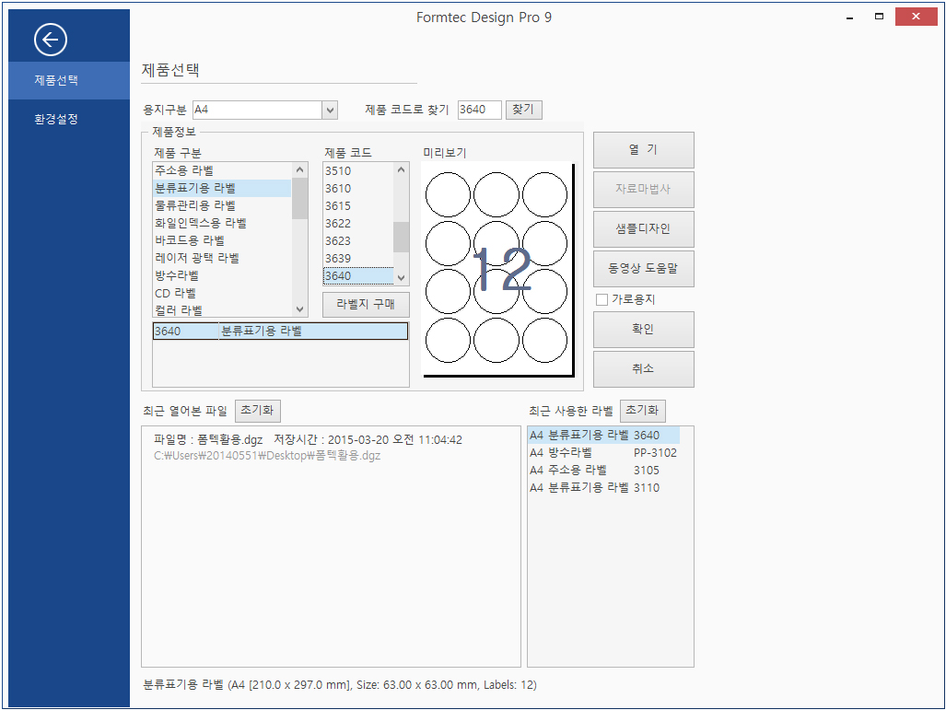Select 레이저 광택 라벨 category
Image resolution: width=946 pixels, height=710 pixels.
[x=222, y=258]
